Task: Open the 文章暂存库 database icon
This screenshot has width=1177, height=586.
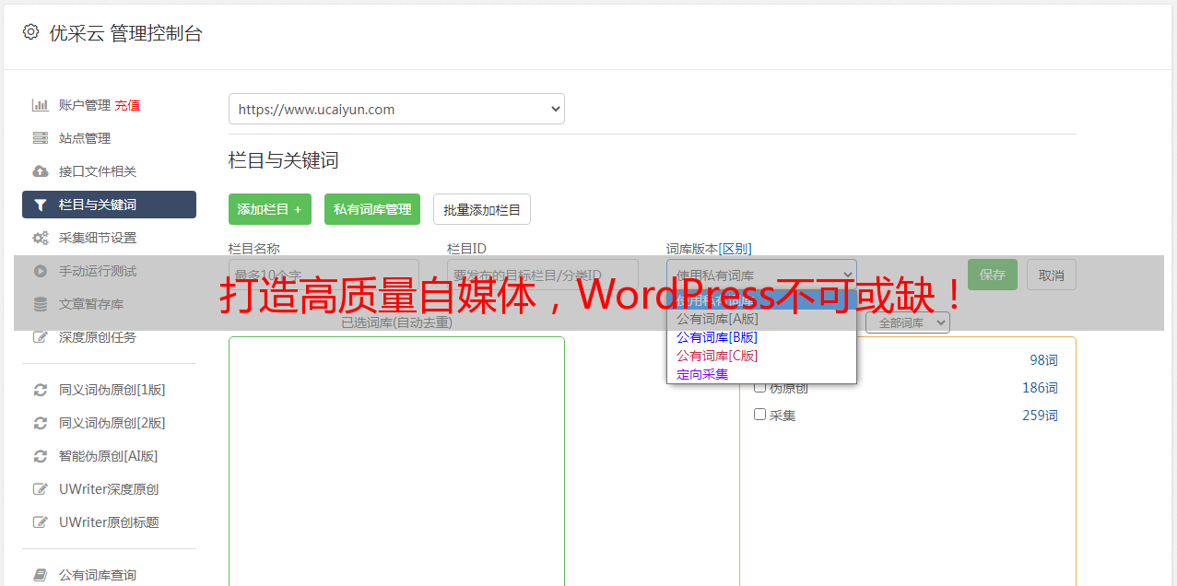Action: point(40,304)
